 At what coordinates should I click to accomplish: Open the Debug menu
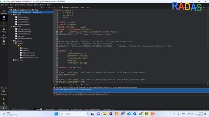23,5
